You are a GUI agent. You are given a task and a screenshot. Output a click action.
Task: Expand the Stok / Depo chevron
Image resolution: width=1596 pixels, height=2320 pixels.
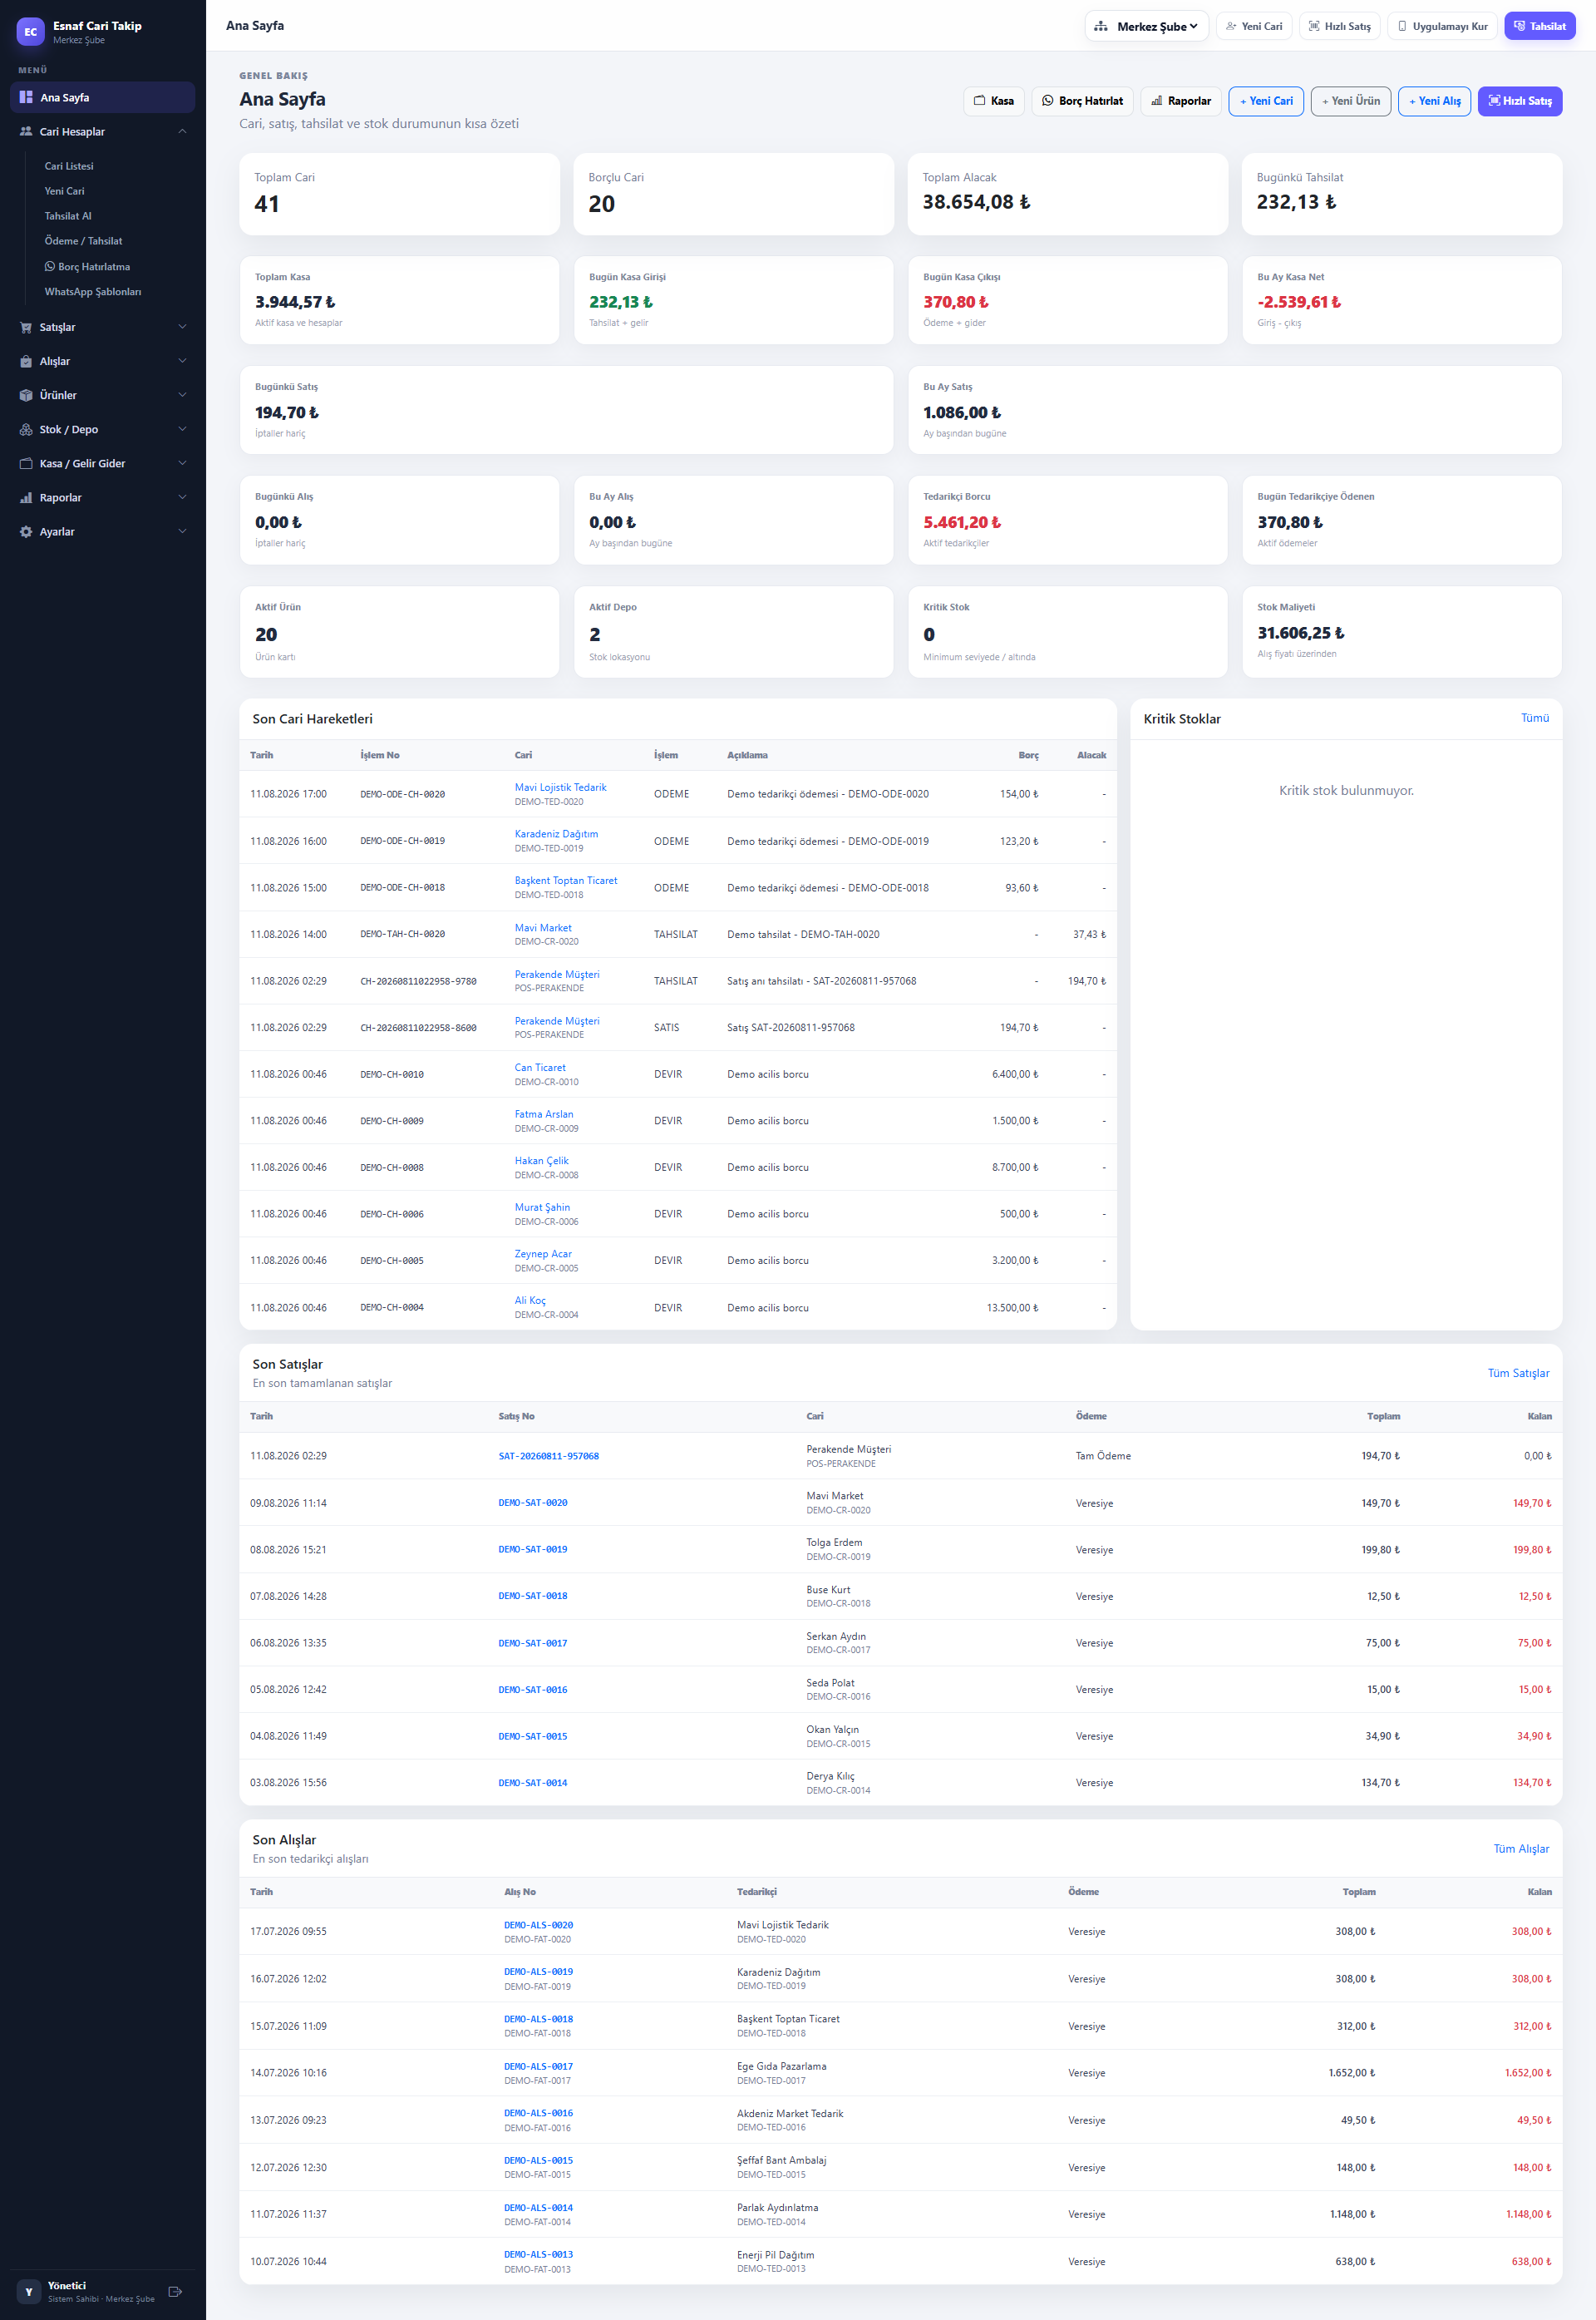[182, 429]
